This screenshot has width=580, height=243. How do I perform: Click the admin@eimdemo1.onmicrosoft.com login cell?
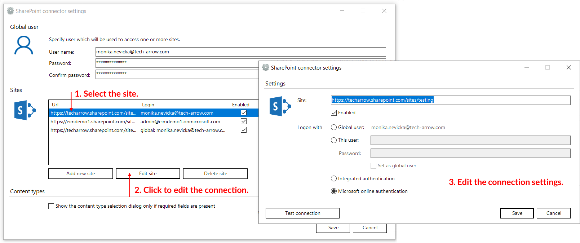click(180, 121)
